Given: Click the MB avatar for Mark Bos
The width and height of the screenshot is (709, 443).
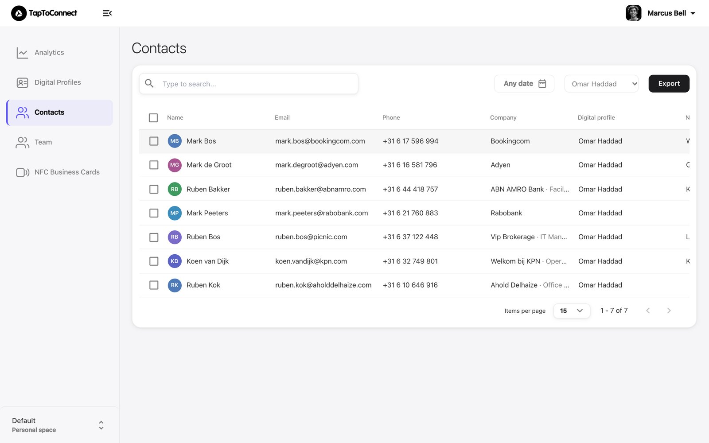Looking at the screenshot, I should pos(175,141).
